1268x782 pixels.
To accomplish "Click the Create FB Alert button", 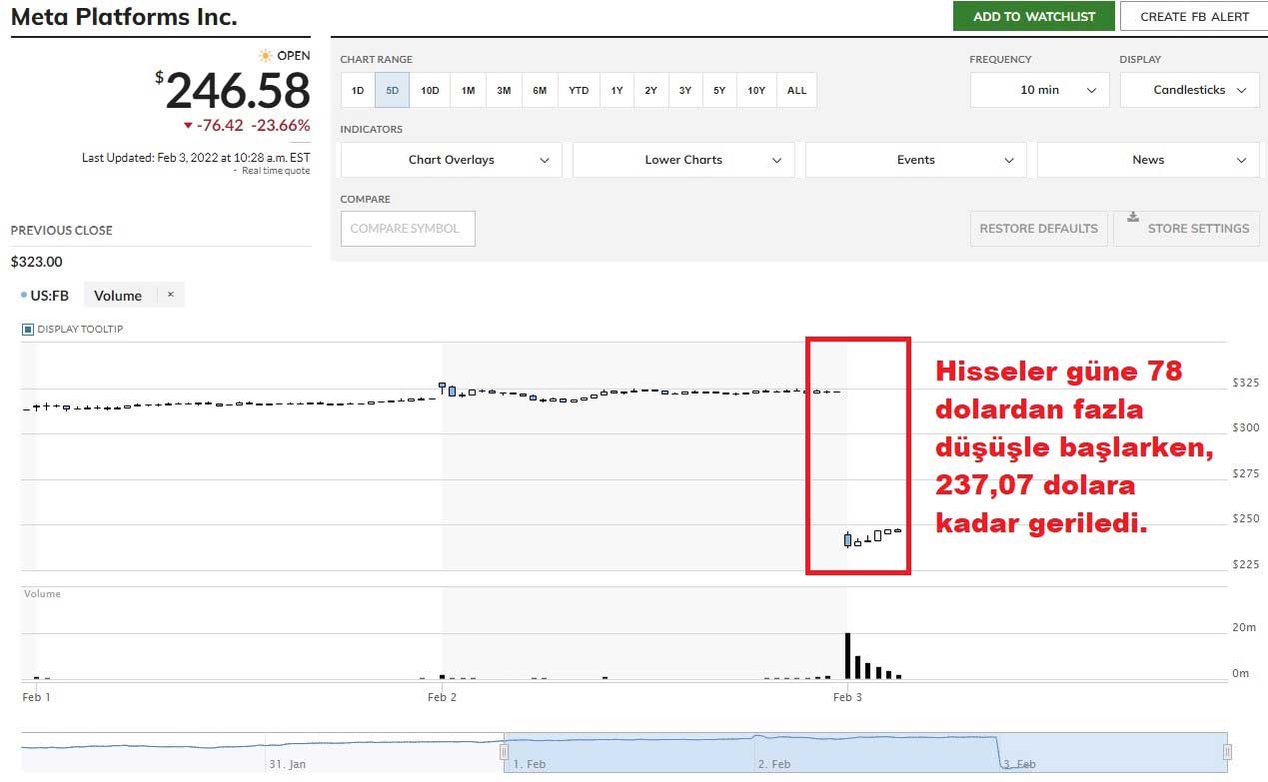I will (x=1194, y=16).
